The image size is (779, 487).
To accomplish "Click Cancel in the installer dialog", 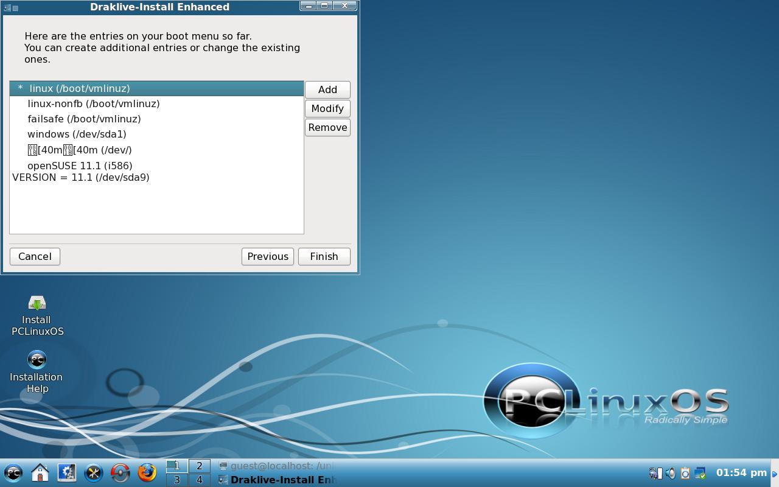I will click(35, 256).
